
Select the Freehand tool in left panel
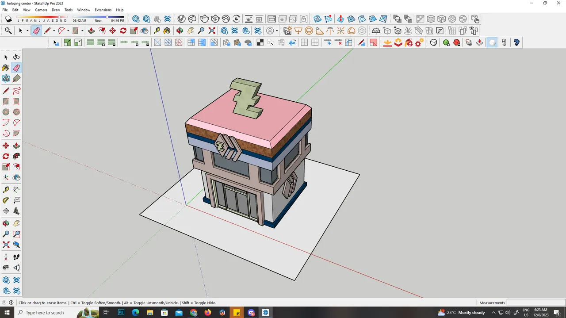pos(16,91)
